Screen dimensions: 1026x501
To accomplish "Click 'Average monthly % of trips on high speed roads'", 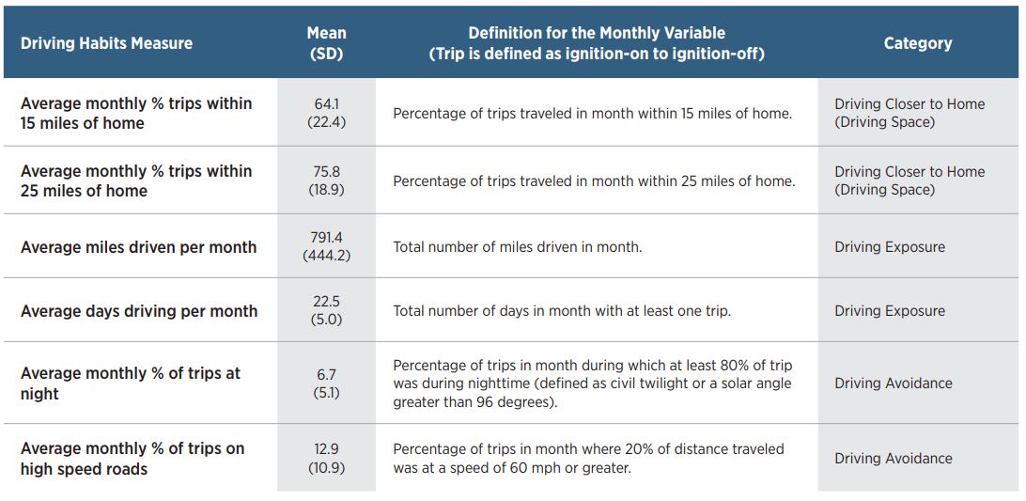I will click(132, 459).
